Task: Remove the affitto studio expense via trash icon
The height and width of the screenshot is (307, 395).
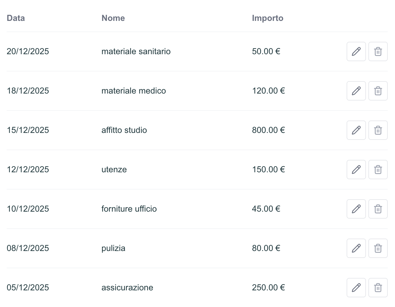Action: 378,130
